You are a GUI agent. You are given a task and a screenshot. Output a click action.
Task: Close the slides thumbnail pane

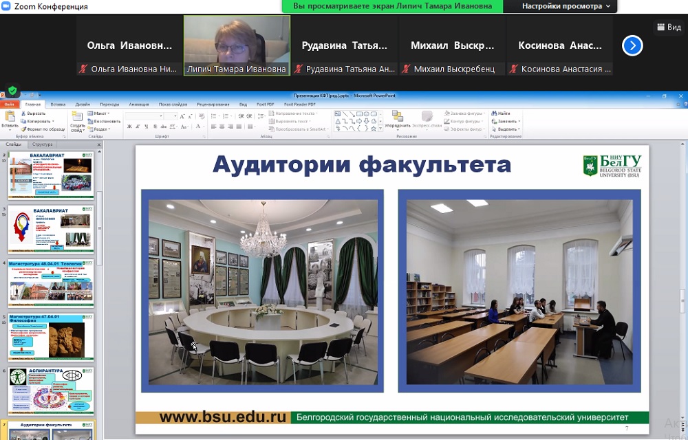[x=99, y=144]
